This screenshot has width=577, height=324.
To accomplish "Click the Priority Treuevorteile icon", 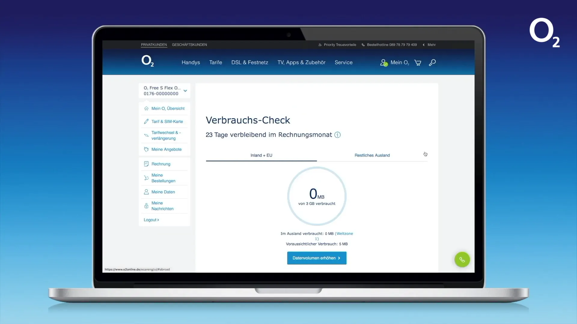I will [x=320, y=45].
